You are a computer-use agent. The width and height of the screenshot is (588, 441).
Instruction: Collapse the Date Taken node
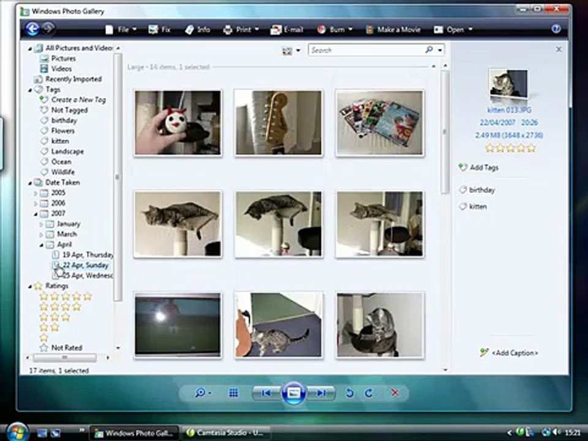click(x=30, y=183)
